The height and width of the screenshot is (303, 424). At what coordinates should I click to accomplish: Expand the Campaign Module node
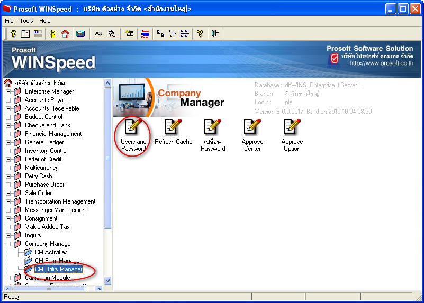pos(8,278)
